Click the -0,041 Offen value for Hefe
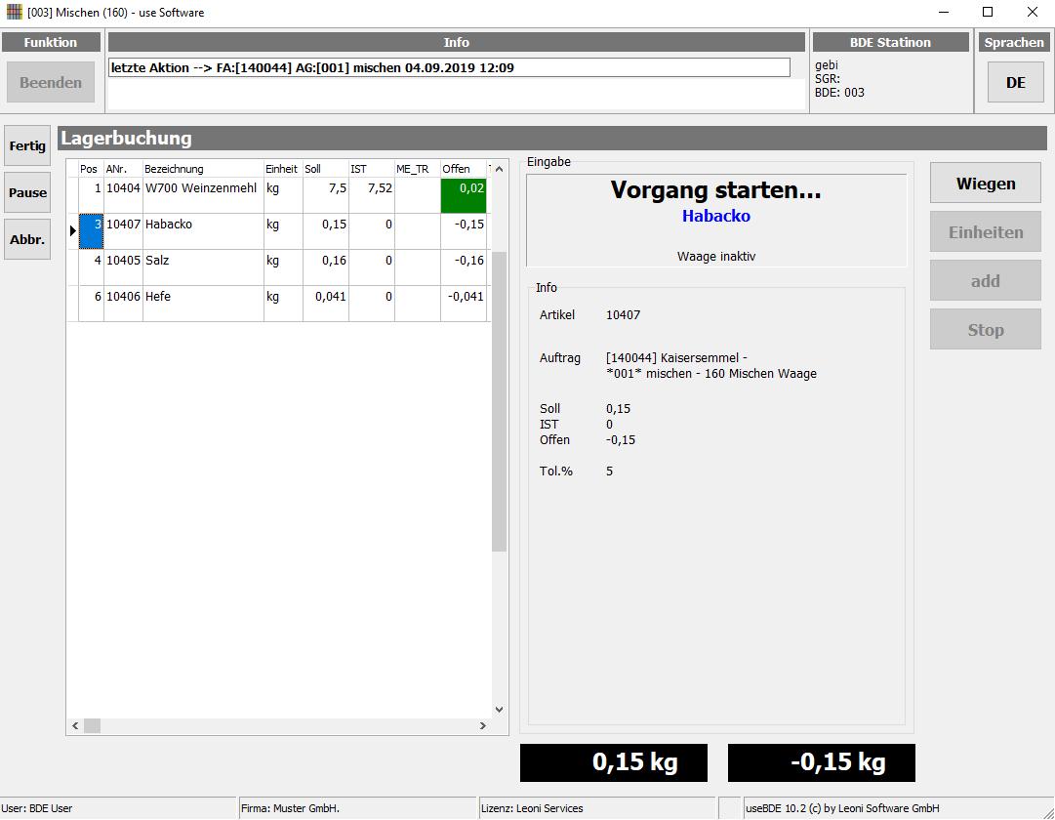 point(466,296)
